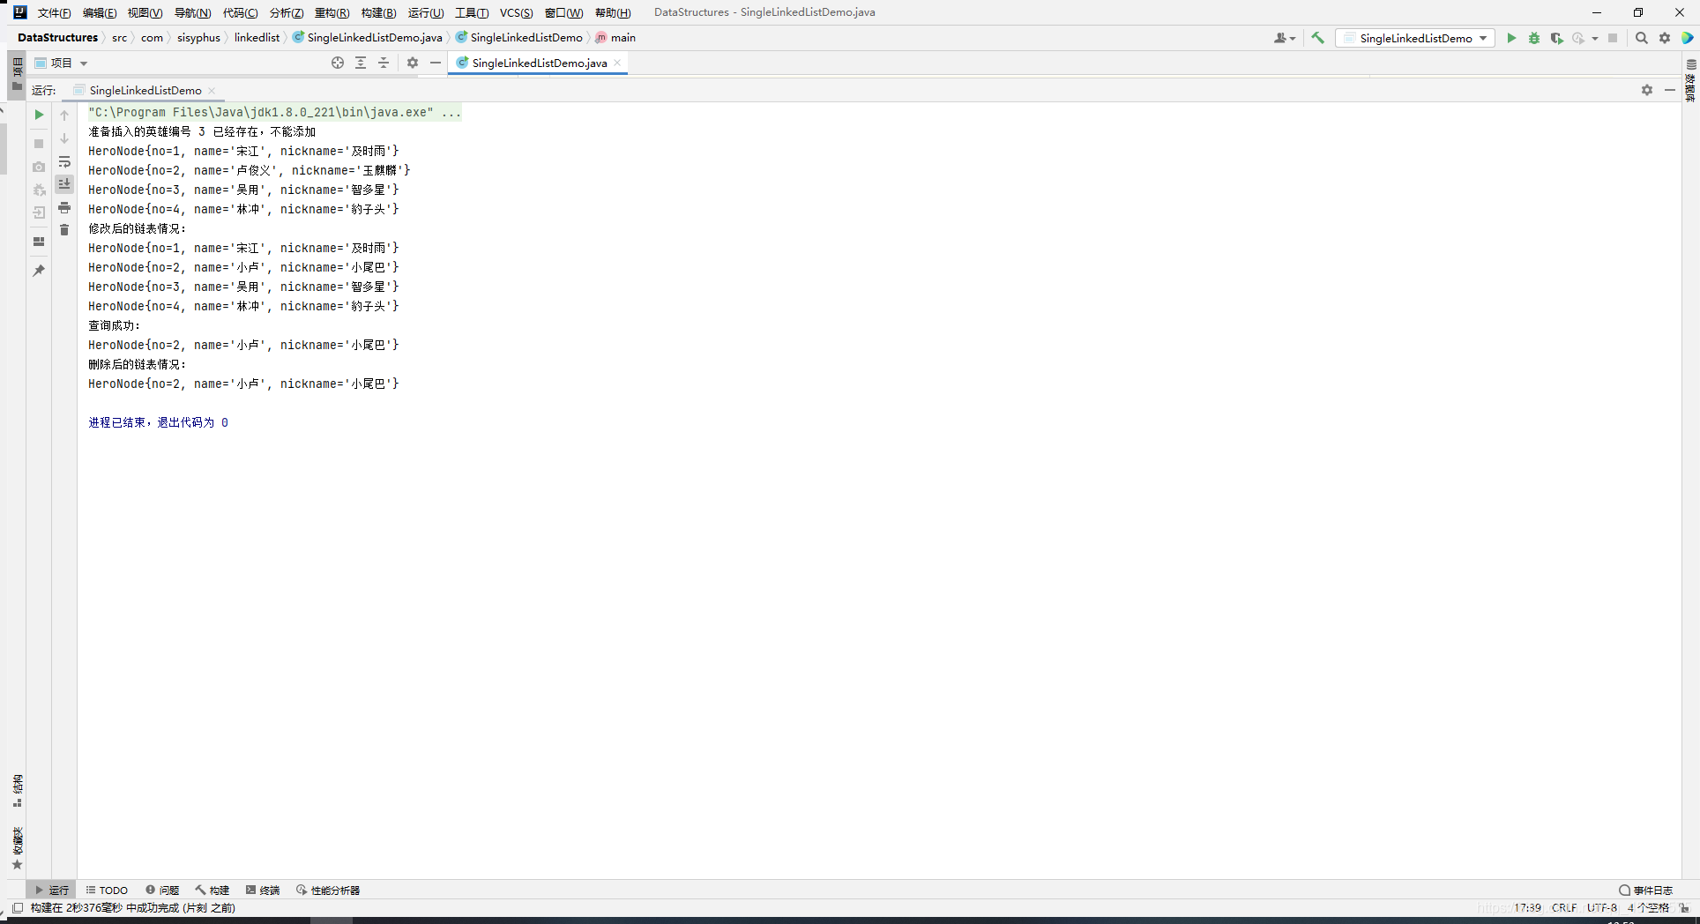
Task: Open the database side panel on right edge
Action: 1690,80
